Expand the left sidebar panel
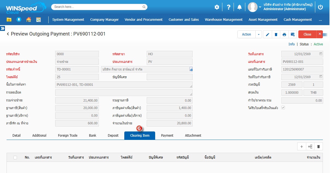The width and height of the screenshot is (330, 173). (x=2, y=28)
